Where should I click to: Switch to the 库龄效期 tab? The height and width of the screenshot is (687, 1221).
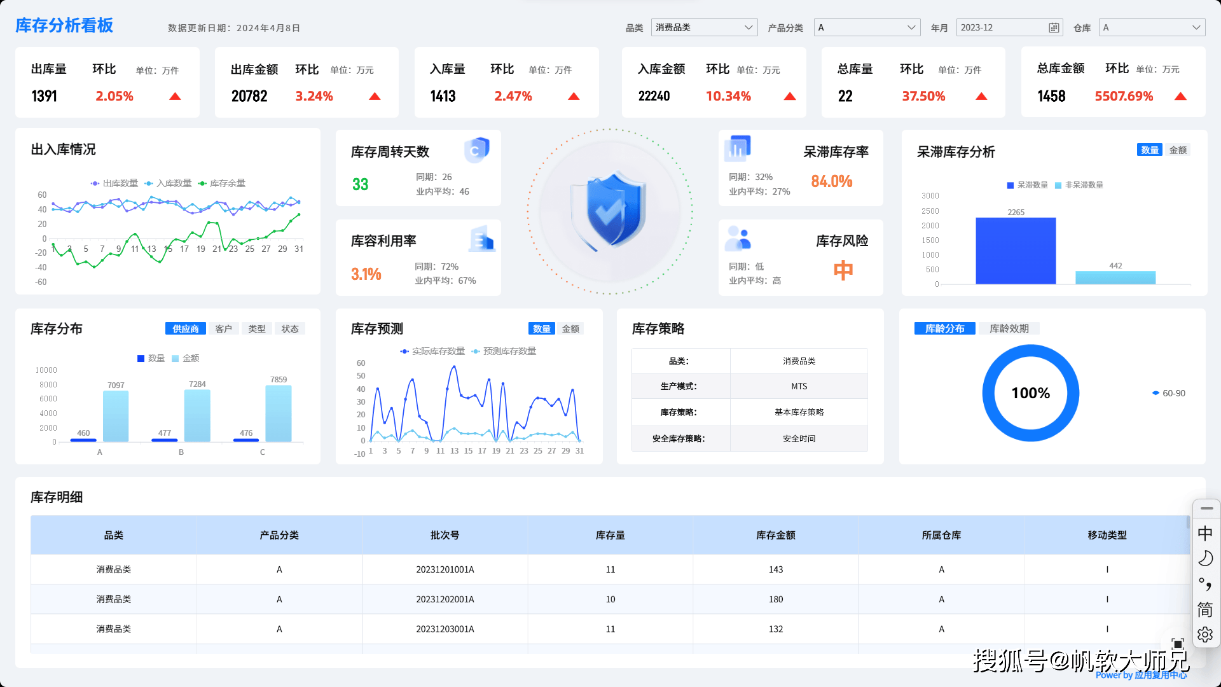click(1009, 328)
